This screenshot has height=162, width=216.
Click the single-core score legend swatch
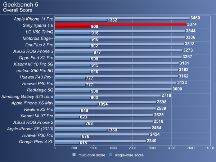point(111,155)
